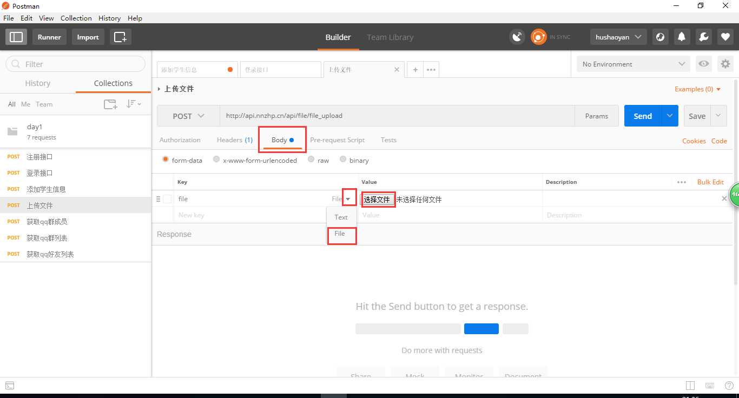
Task: Open the Code link
Action: click(x=719, y=141)
